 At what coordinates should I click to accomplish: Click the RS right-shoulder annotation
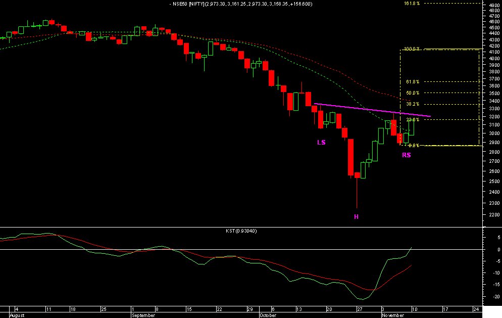coord(407,155)
